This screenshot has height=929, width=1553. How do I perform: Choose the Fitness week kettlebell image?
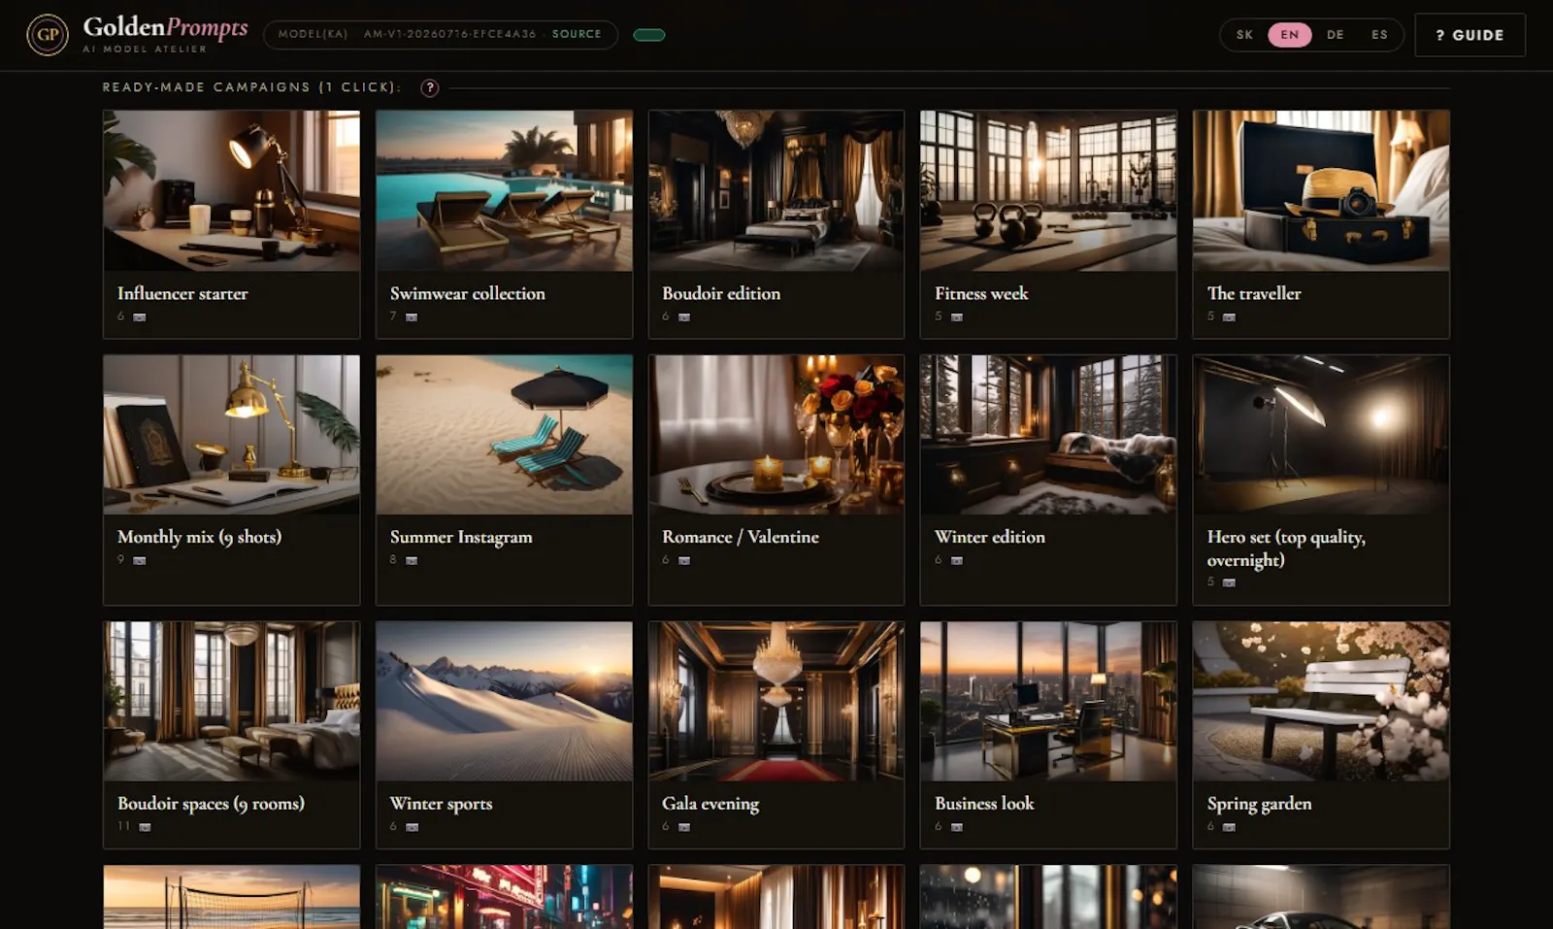(x=1048, y=190)
